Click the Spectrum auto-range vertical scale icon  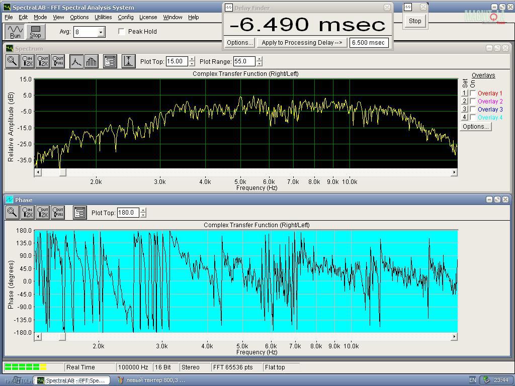click(128, 61)
